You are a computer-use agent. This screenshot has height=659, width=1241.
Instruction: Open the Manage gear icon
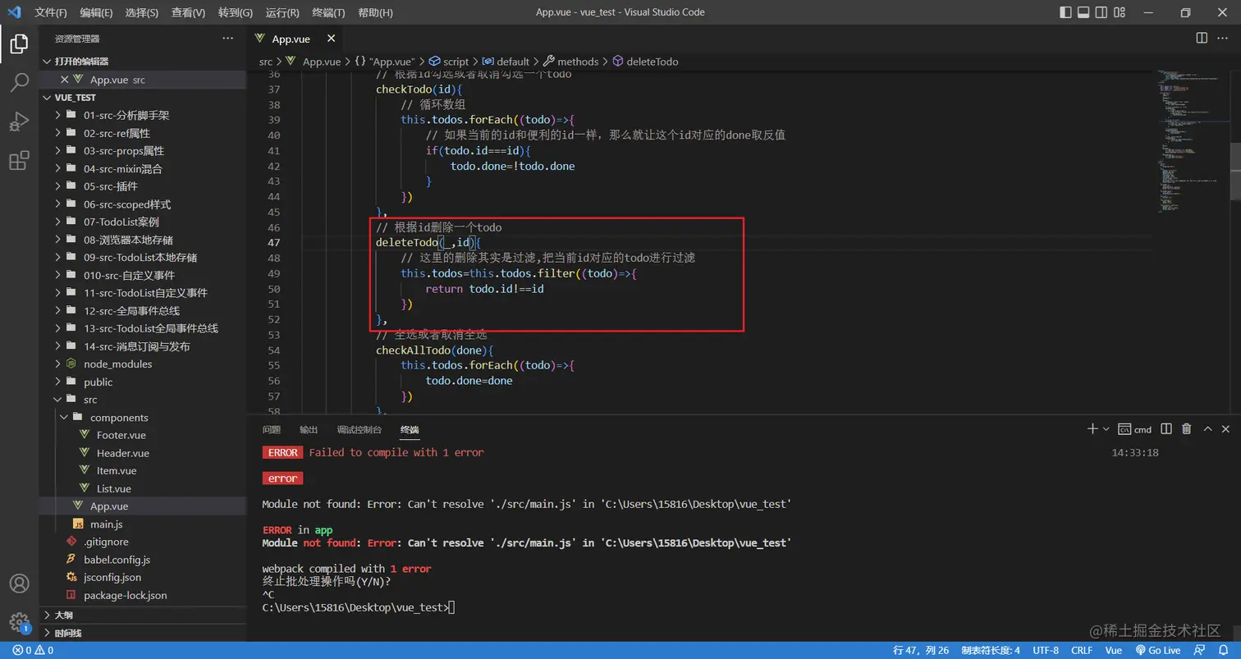coord(19,622)
